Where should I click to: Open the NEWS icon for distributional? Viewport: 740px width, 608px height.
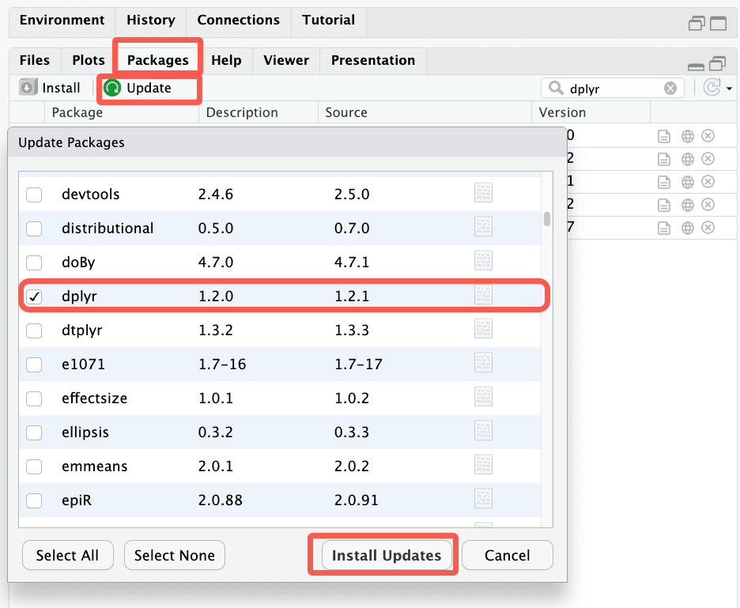(483, 227)
